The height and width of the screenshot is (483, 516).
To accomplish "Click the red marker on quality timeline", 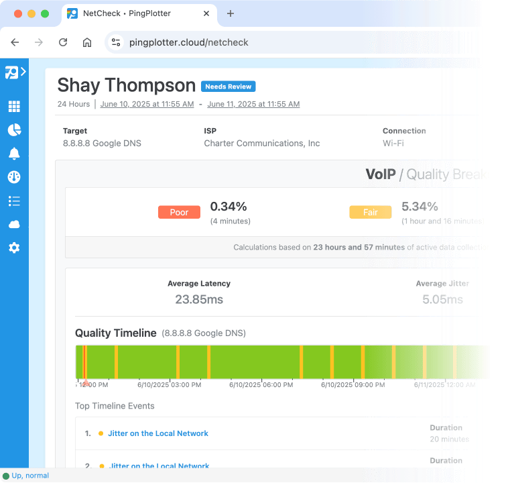I will (x=86, y=383).
